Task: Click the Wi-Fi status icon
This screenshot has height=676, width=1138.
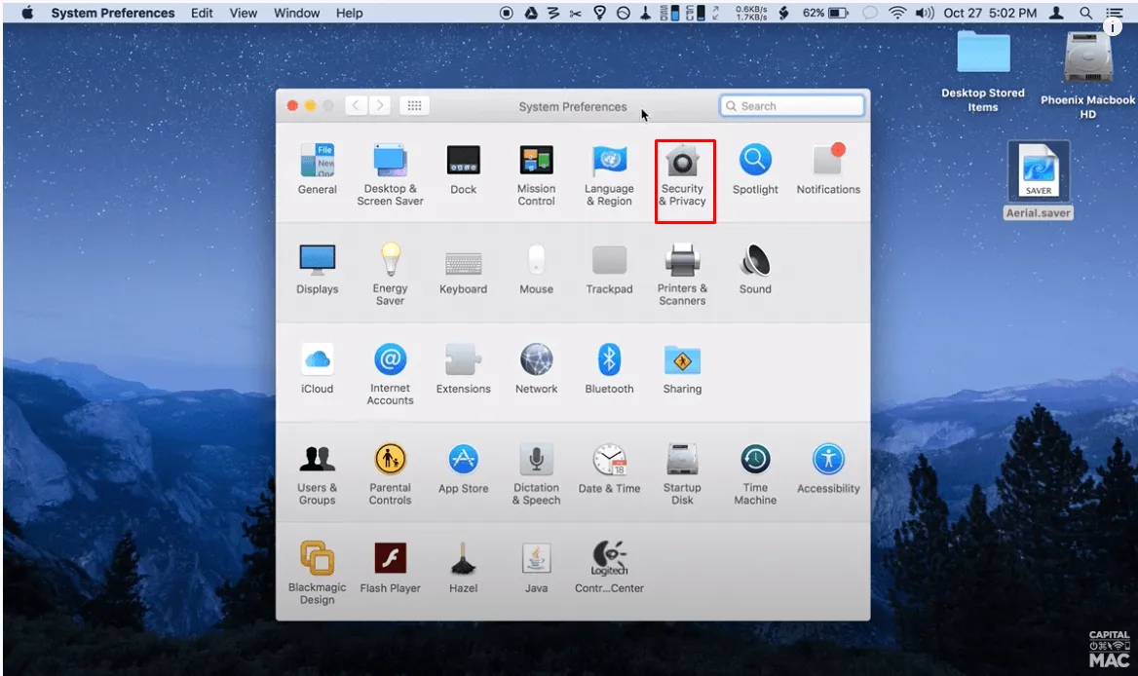Action: pyautogui.click(x=897, y=13)
